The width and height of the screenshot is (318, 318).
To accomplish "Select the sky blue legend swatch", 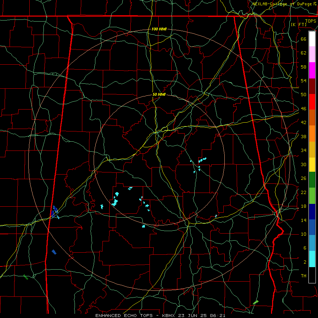I will (312, 243).
